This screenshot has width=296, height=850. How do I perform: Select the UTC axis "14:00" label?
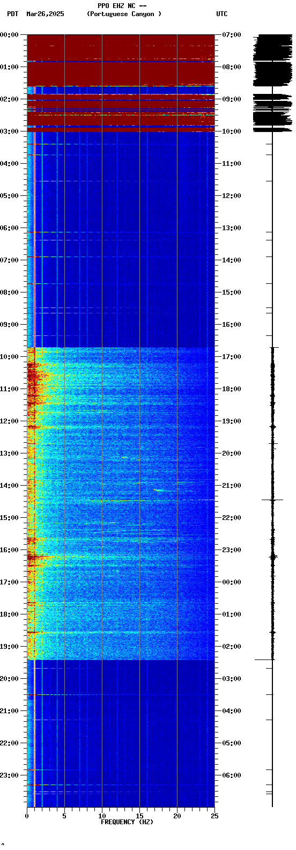pyautogui.click(x=232, y=260)
